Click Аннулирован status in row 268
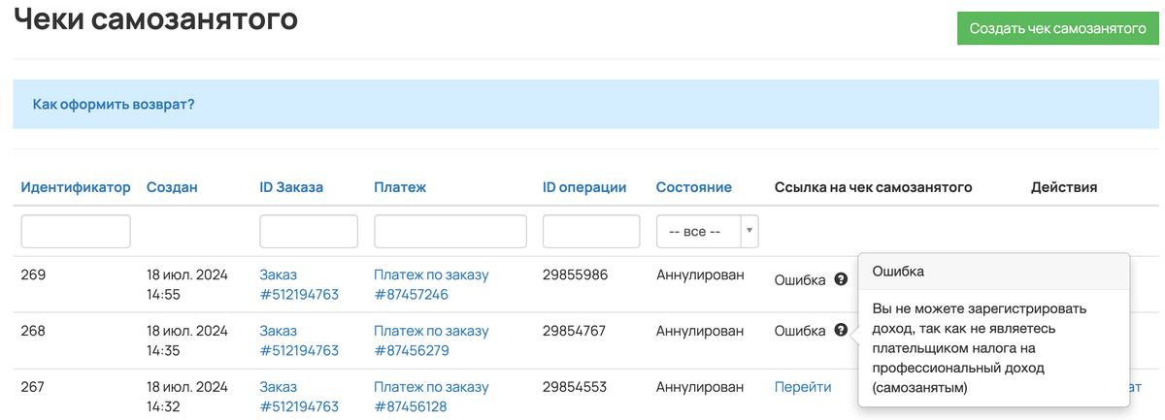 point(700,331)
